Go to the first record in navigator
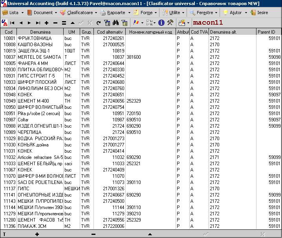 coord(12,23)
